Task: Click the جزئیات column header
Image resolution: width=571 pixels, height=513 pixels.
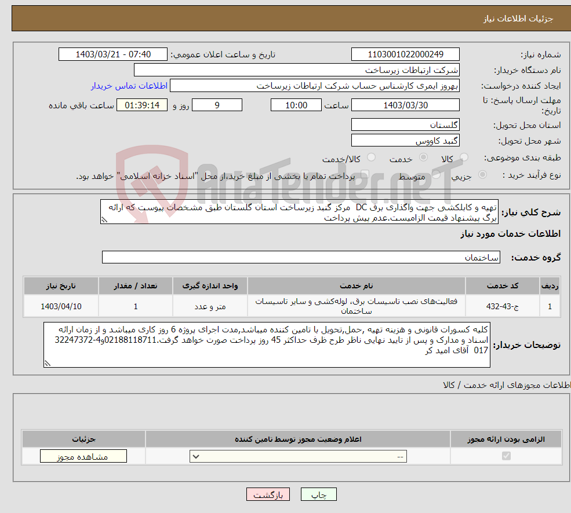Action: click(83, 439)
